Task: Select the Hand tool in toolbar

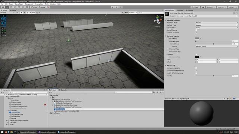Action: coord(3,7)
